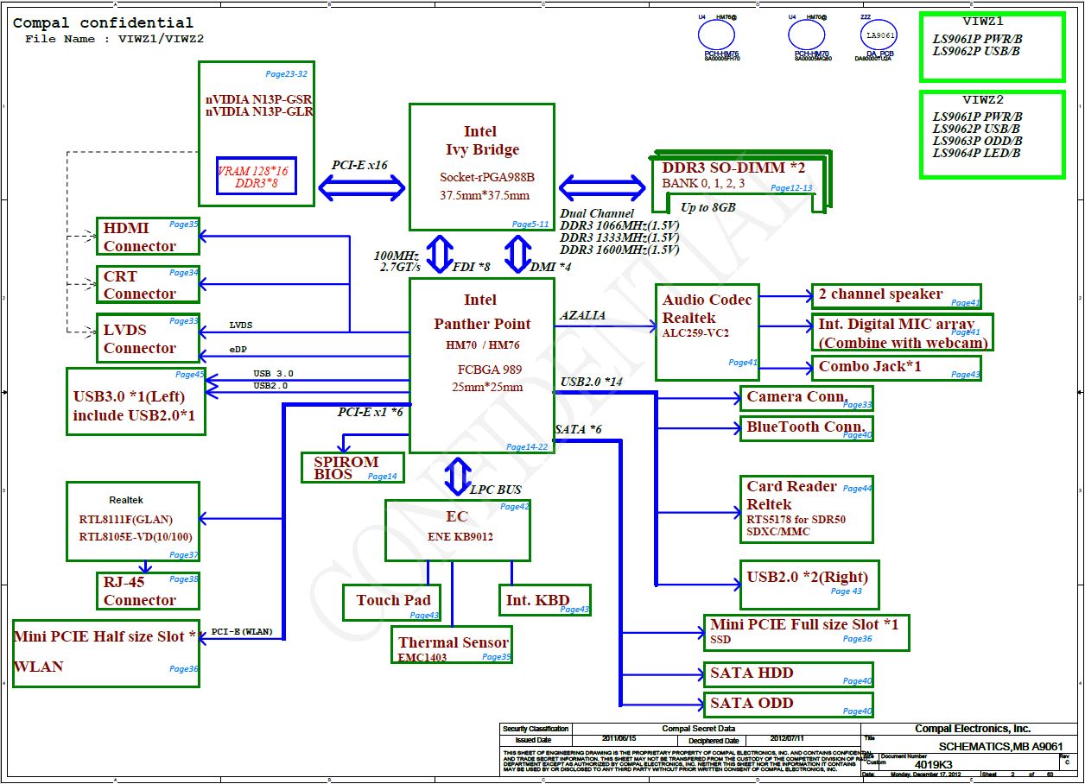Viewport: 1085px width, 784px height.
Task: Select the 'Touch Pad' block
Action: click(393, 603)
